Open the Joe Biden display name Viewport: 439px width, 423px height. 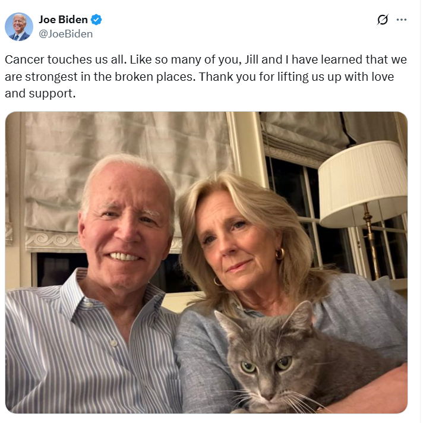[x=64, y=20]
